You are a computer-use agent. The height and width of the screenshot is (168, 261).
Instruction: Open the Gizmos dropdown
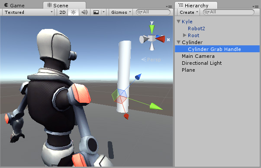click(x=121, y=13)
